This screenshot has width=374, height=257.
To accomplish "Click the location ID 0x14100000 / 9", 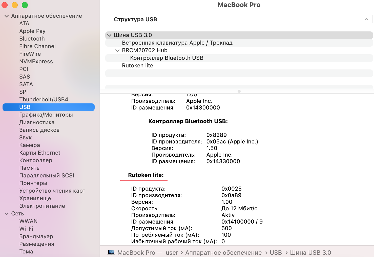I will pos(242,222).
